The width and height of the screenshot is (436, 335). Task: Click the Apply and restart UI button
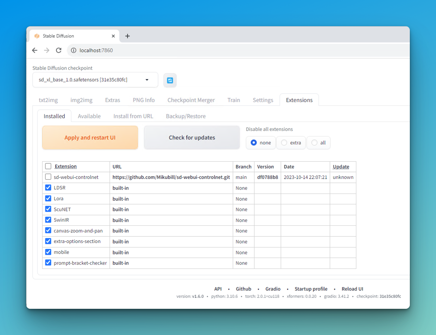click(90, 137)
